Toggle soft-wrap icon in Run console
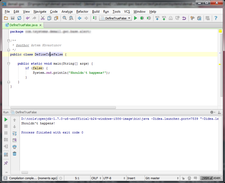This screenshot has width=225, height=183. coord(15,133)
